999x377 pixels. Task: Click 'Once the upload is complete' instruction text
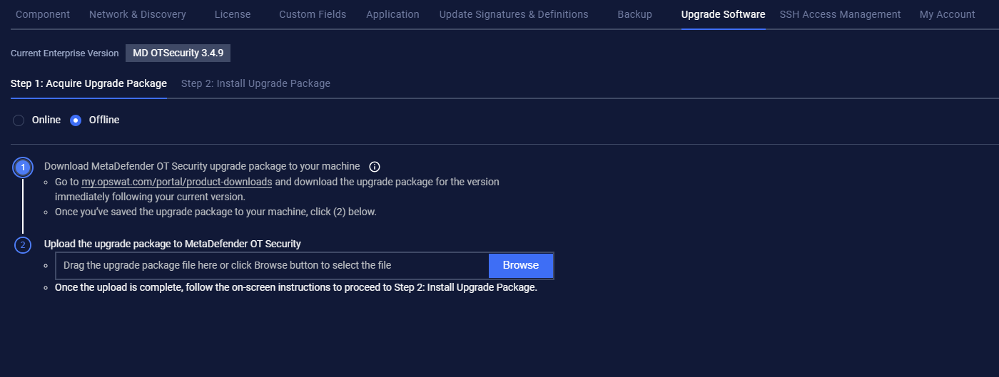[x=296, y=288]
